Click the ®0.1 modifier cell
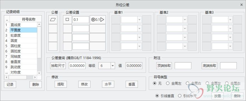The height and width of the screenshot is (101, 246). 98,20
